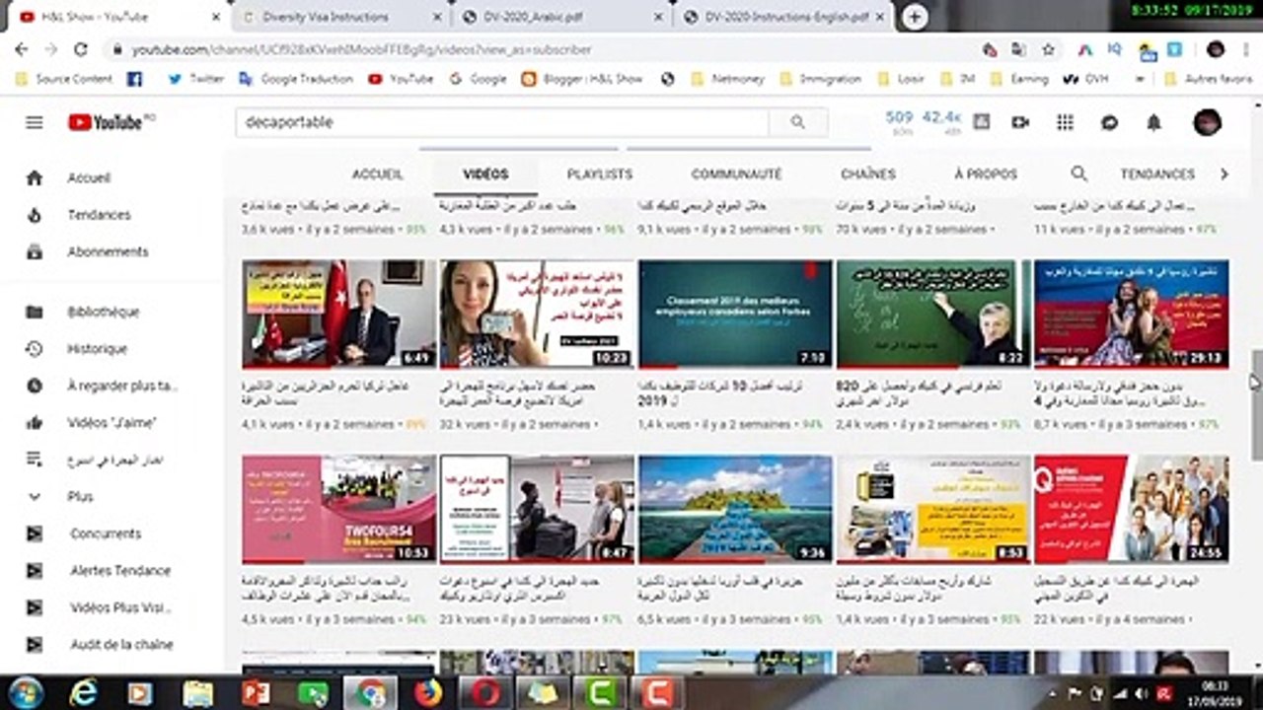The width and height of the screenshot is (1263, 710).
Task: Go back to the previous page
Action: coord(22,49)
